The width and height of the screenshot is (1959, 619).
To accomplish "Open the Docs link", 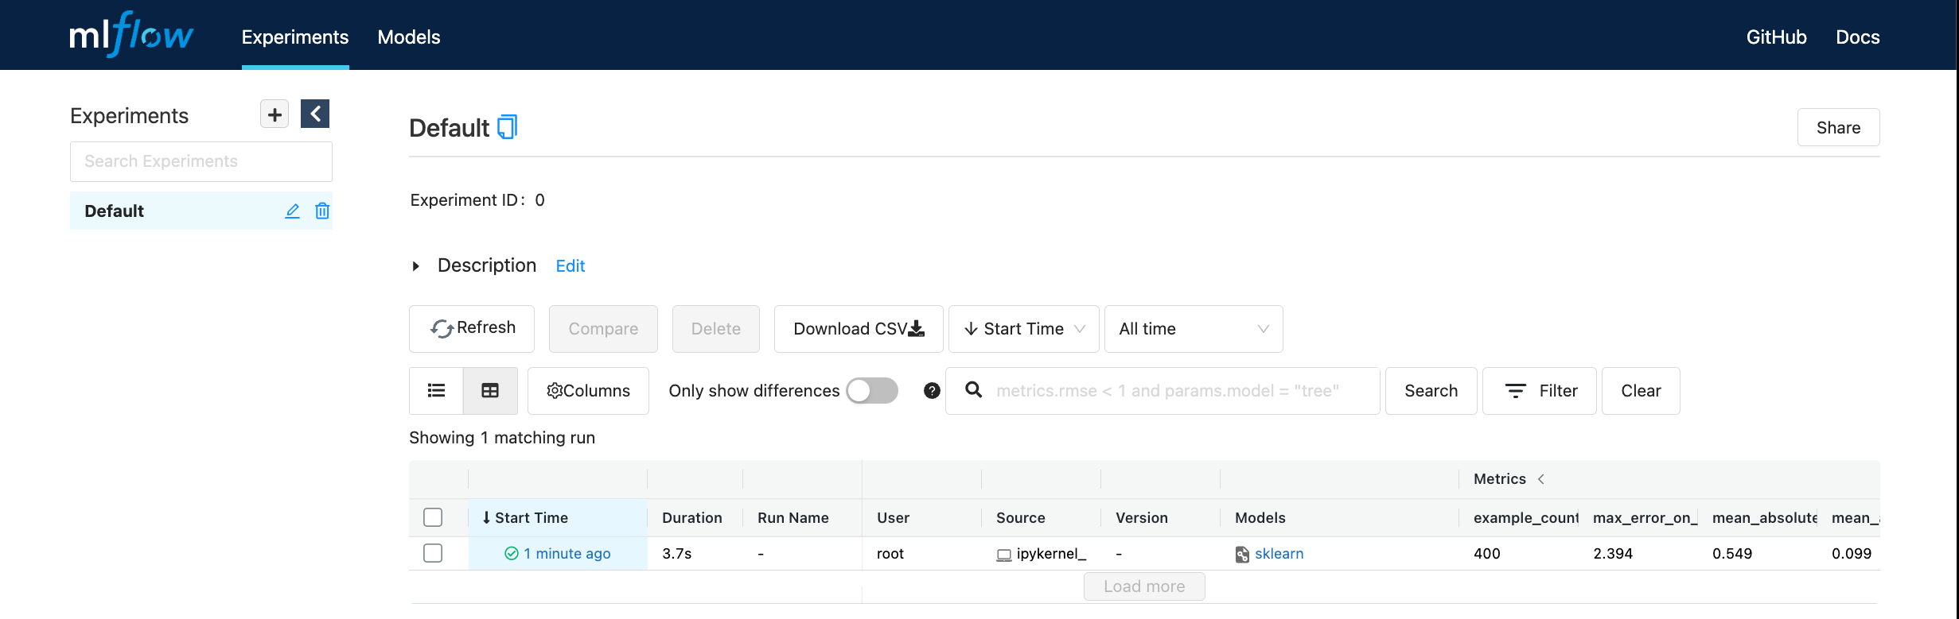I will tap(1858, 37).
